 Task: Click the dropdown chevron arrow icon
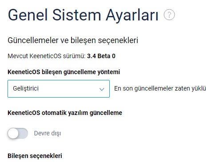point(102,89)
